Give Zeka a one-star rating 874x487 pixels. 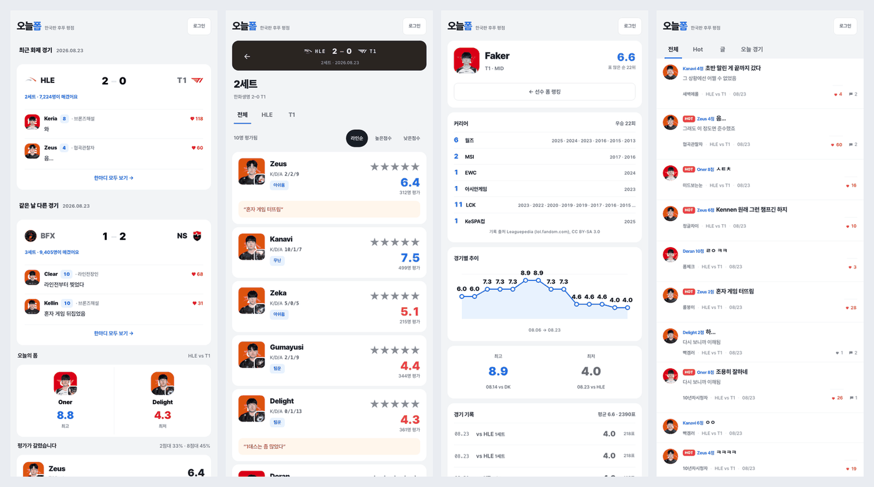375,296
